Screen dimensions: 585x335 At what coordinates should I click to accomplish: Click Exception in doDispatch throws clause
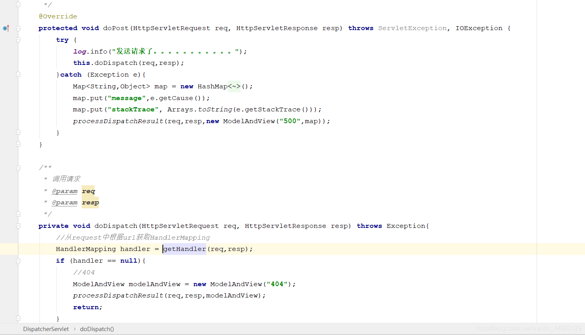406,226
